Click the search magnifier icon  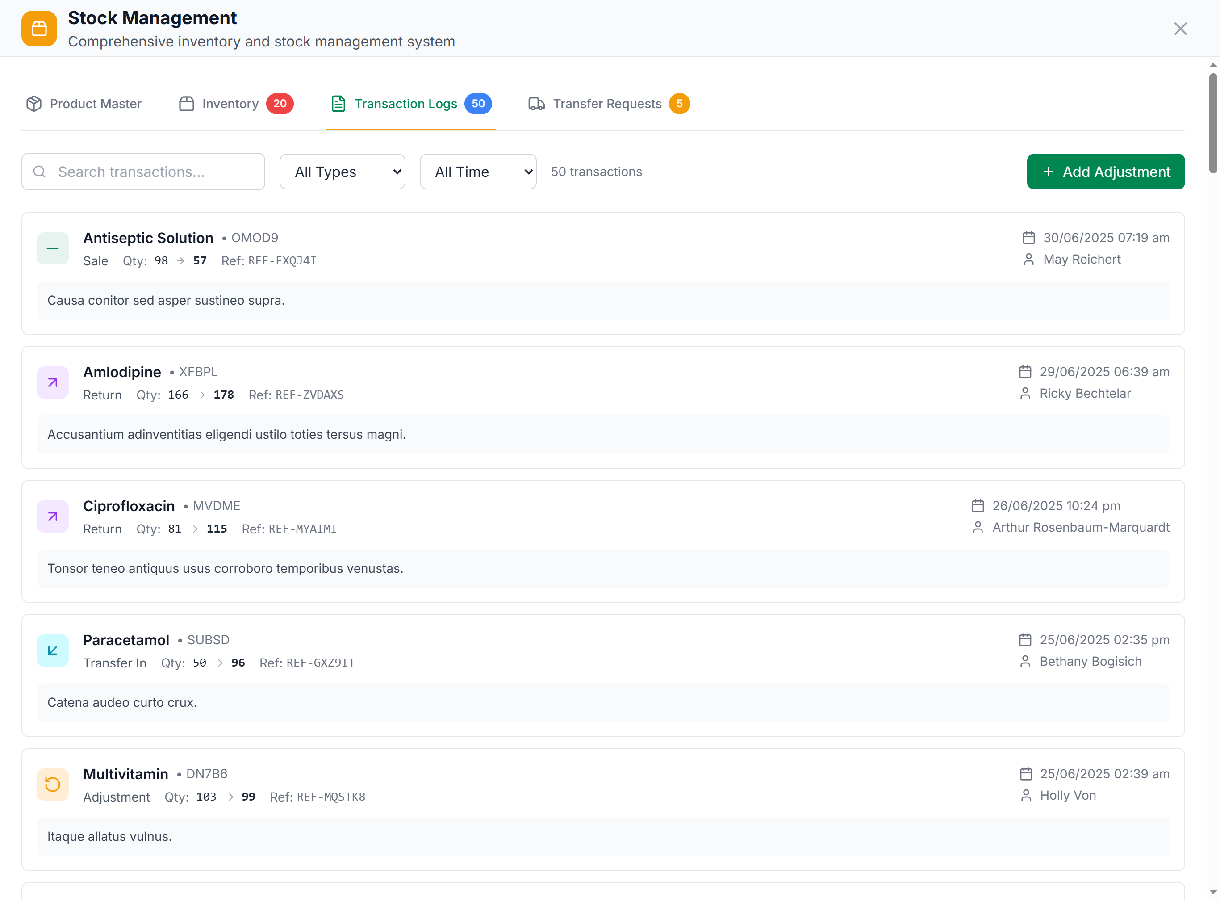click(x=40, y=172)
